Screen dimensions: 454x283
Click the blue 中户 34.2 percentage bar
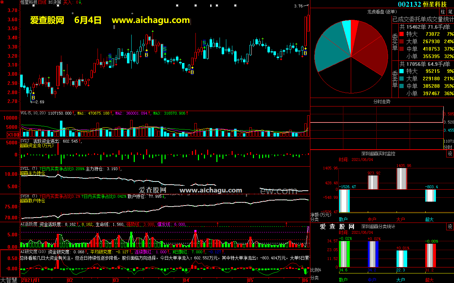(373, 254)
